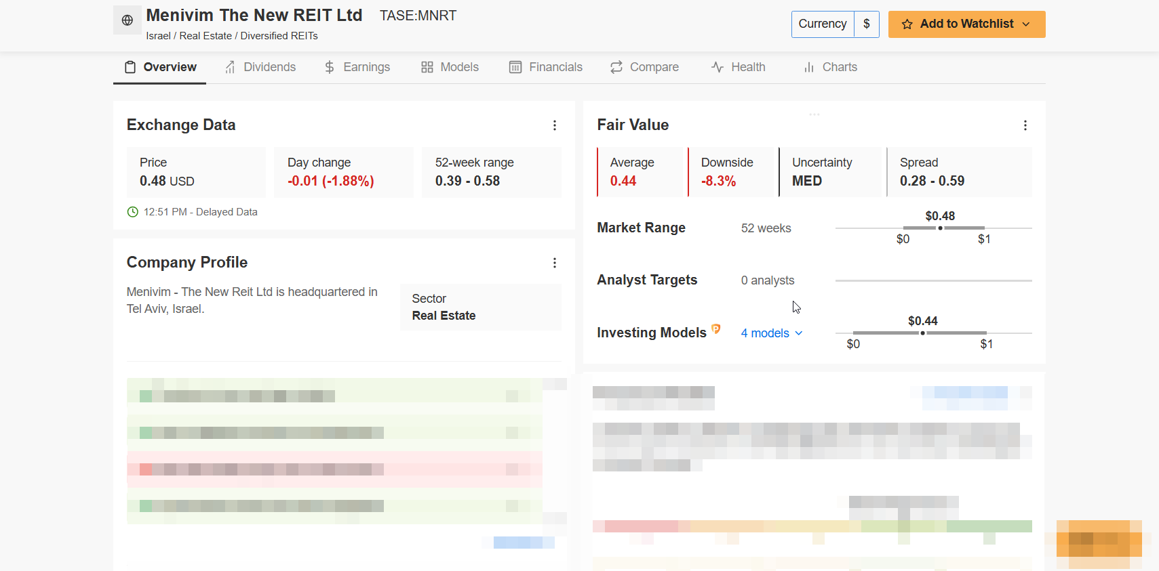Viewport: 1159px width, 571px height.
Task: Click the delayed data clock icon
Action: tap(133, 212)
